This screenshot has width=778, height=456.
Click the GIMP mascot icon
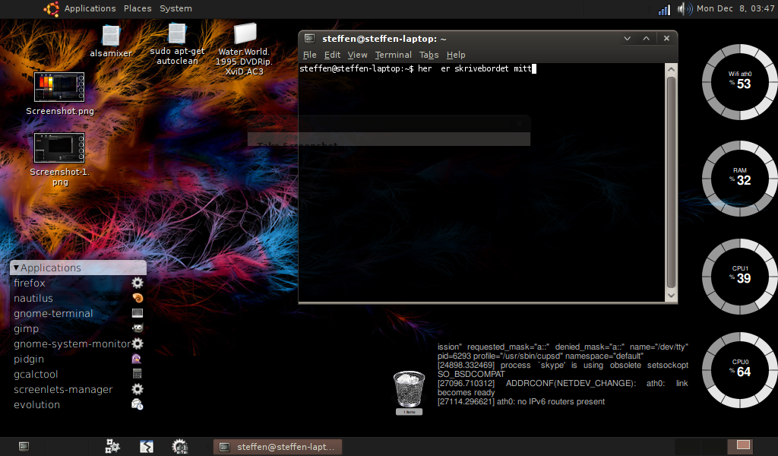coord(138,328)
